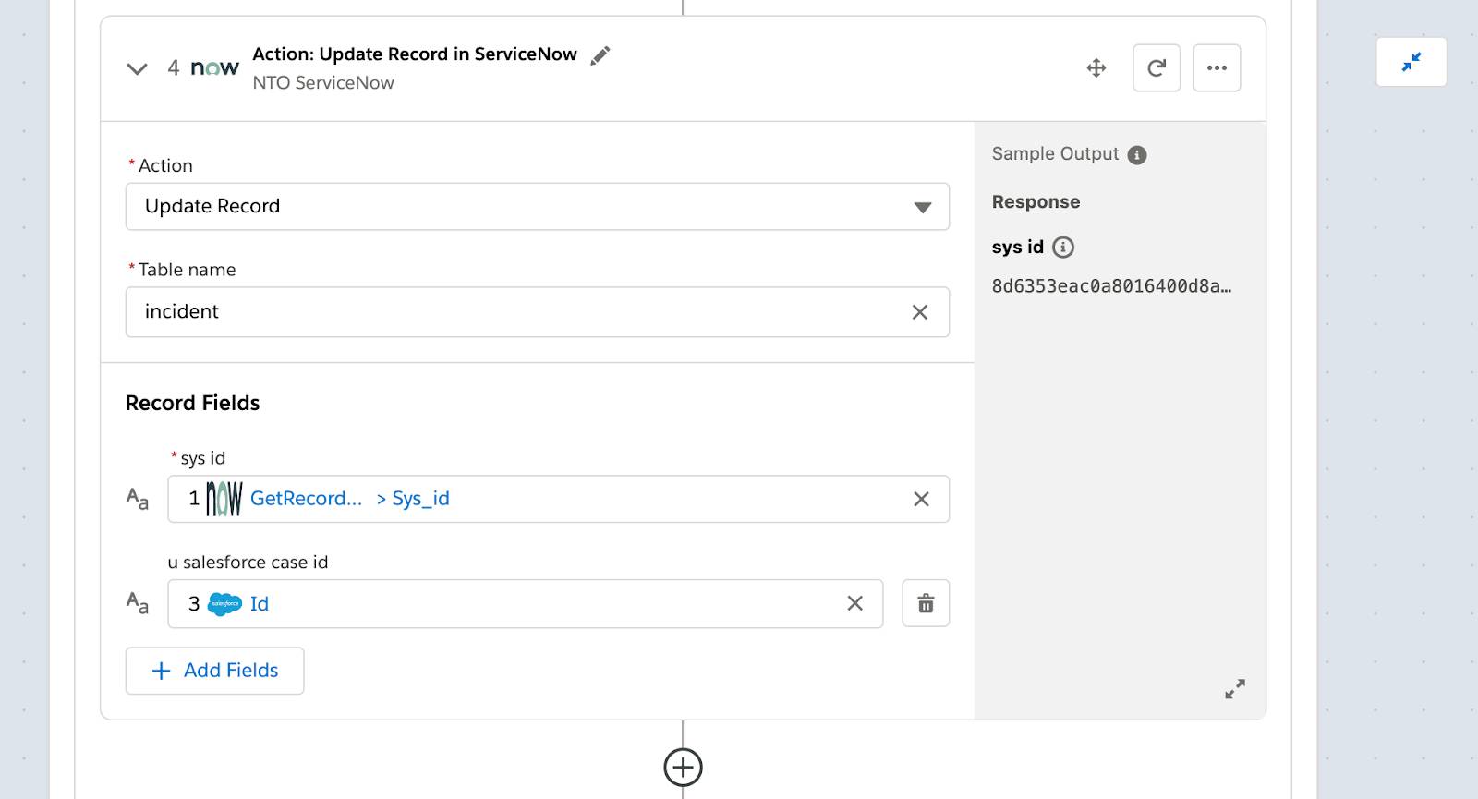Click the Record Fields heading
Viewport: 1478px width, 799px height.
[192, 403]
